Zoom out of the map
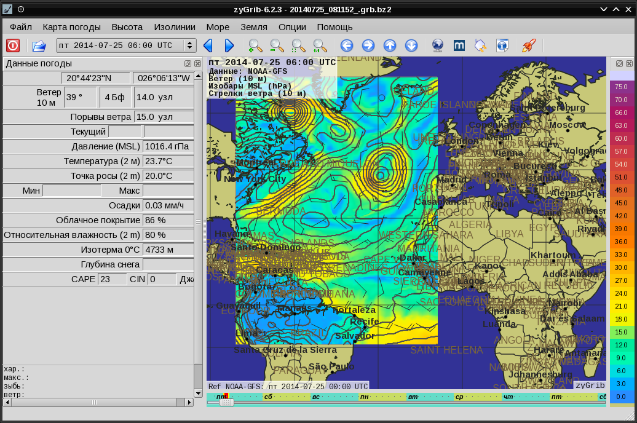637x423 pixels. click(277, 45)
